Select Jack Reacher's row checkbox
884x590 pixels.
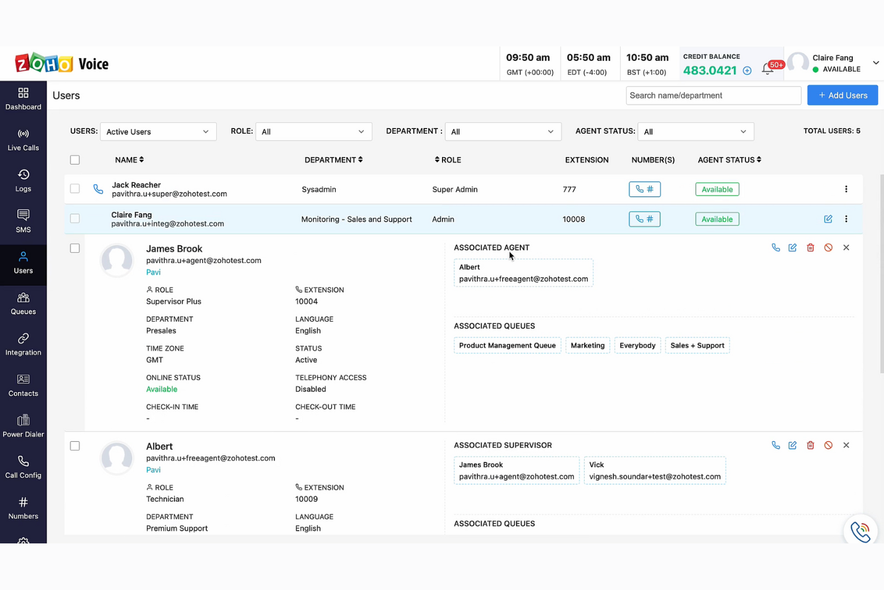tap(75, 188)
